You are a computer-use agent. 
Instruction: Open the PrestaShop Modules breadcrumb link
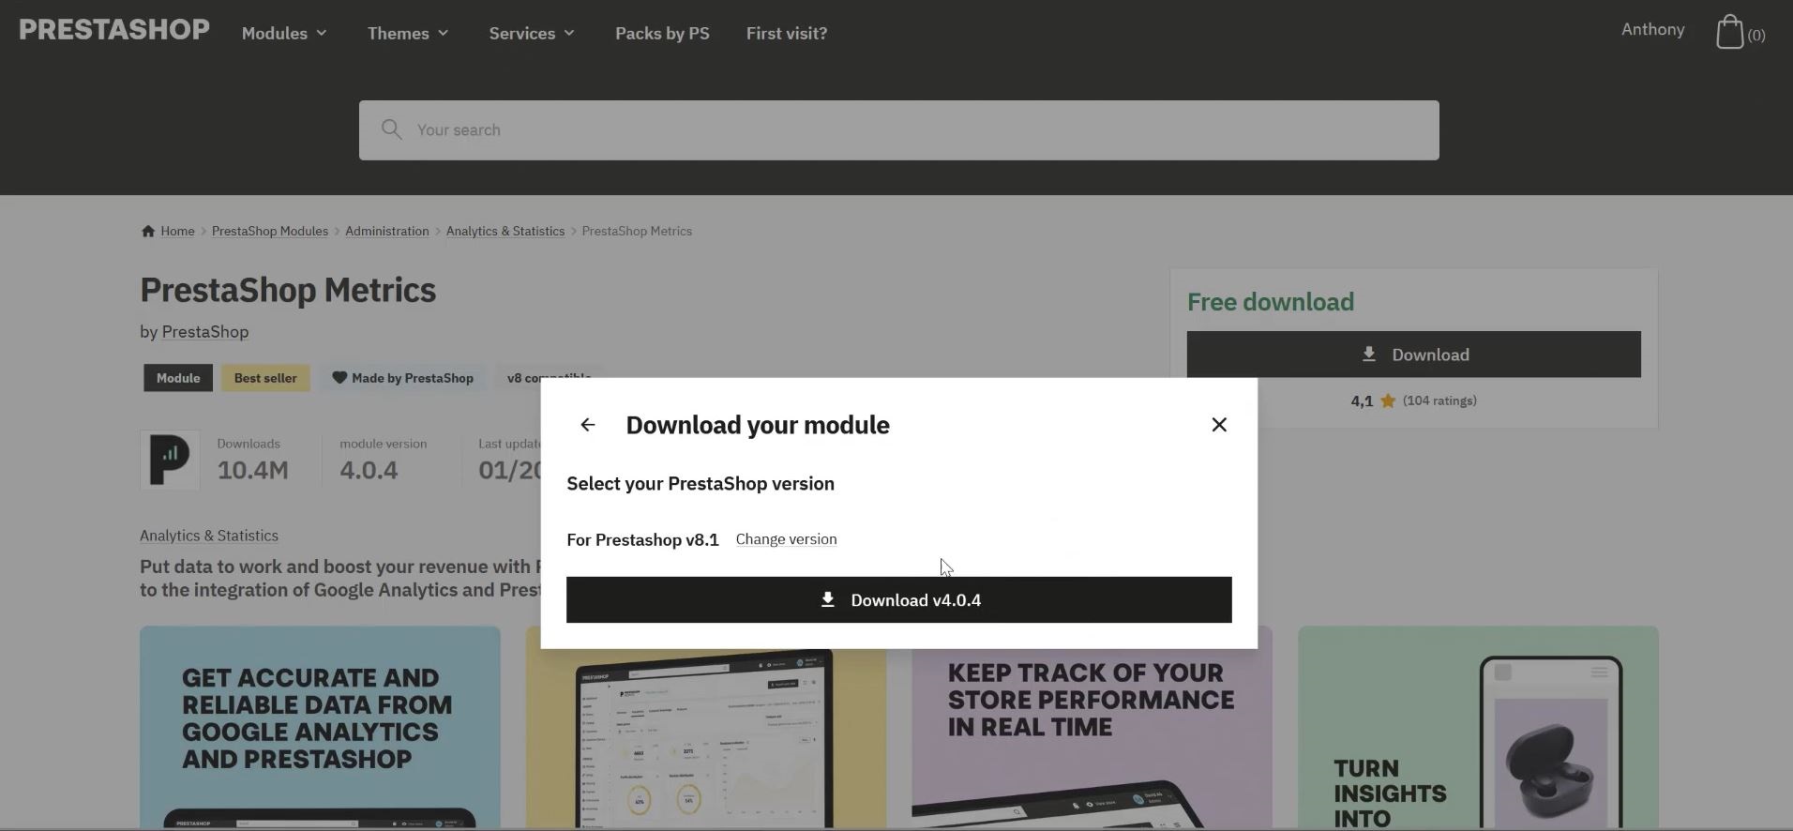pos(270,231)
